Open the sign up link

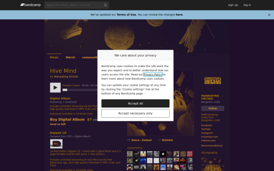coord(233,5)
